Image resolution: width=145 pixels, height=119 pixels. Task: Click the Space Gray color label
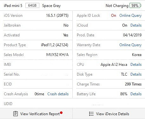pyautogui.click(x=51, y=6)
